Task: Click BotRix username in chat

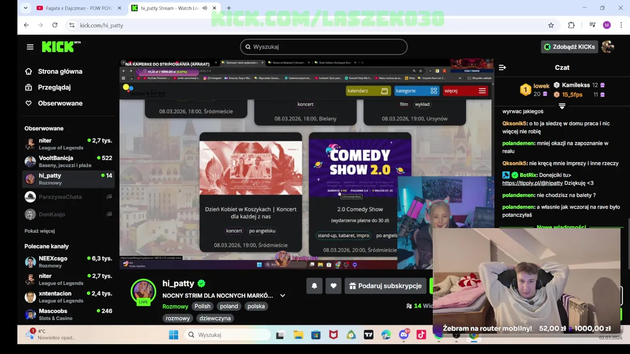Action: (528, 175)
